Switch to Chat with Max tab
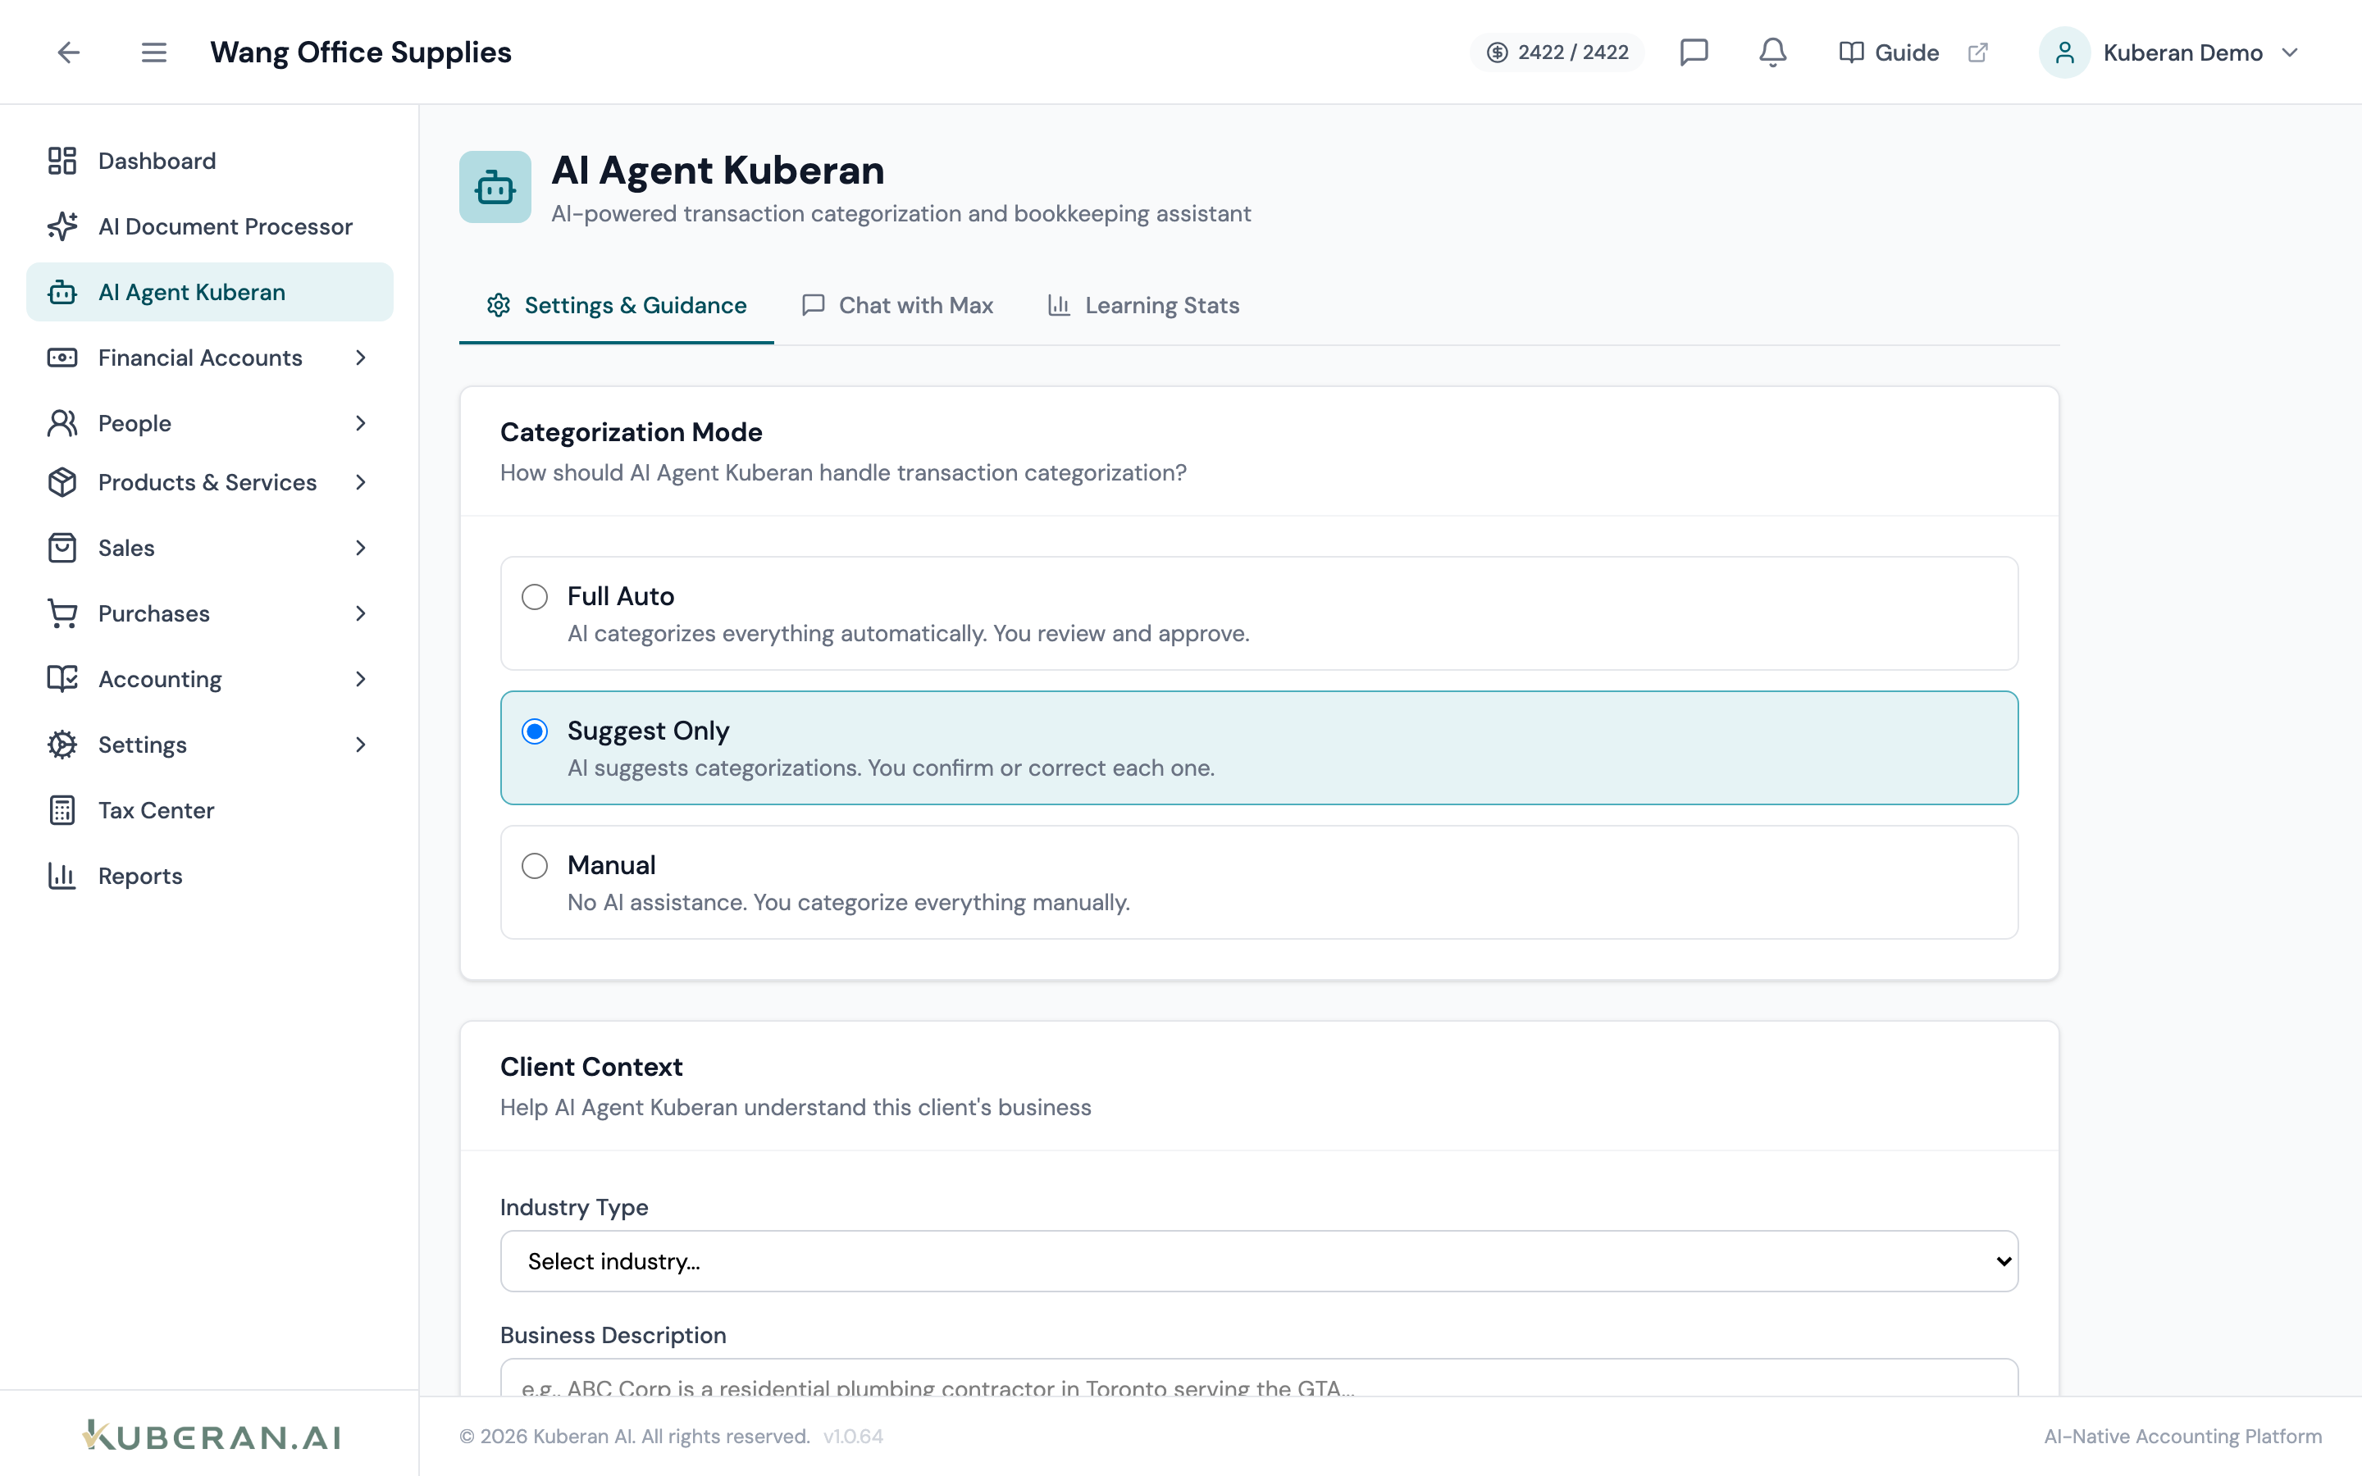Screen dimensions: 2362x1476 pos(897,306)
